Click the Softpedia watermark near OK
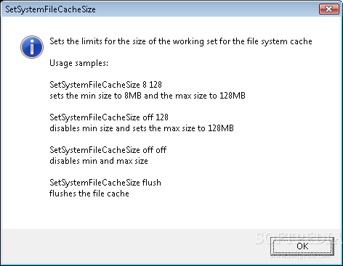The height and width of the screenshot is (266, 343). [x=298, y=238]
